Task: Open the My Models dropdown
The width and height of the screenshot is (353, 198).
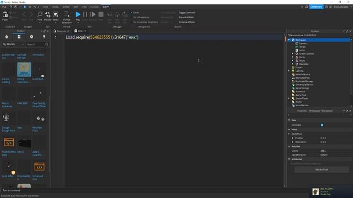Action: (x=13, y=44)
